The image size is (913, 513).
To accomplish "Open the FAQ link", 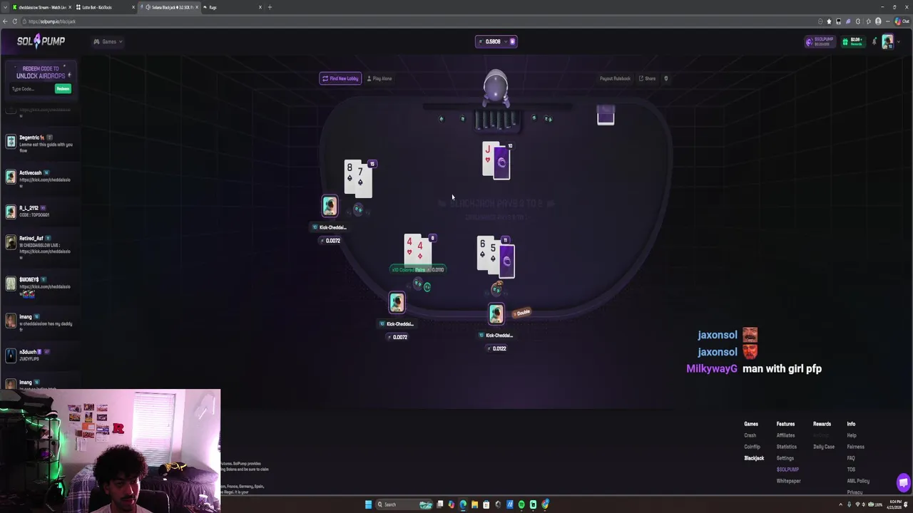I will tap(850, 458).
